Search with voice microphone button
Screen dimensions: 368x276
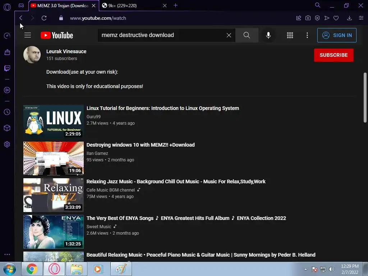click(268, 35)
